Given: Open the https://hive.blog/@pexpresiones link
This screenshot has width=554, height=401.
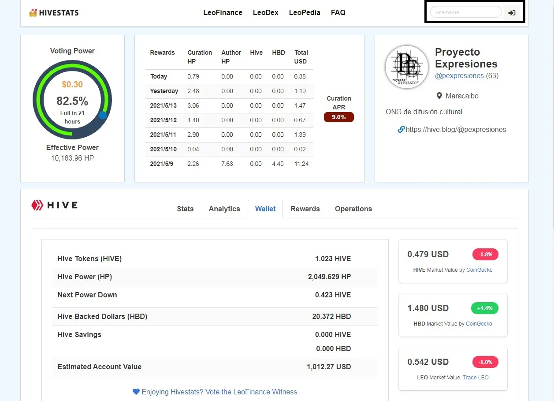Looking at the screenshot, I should point(456,130).
